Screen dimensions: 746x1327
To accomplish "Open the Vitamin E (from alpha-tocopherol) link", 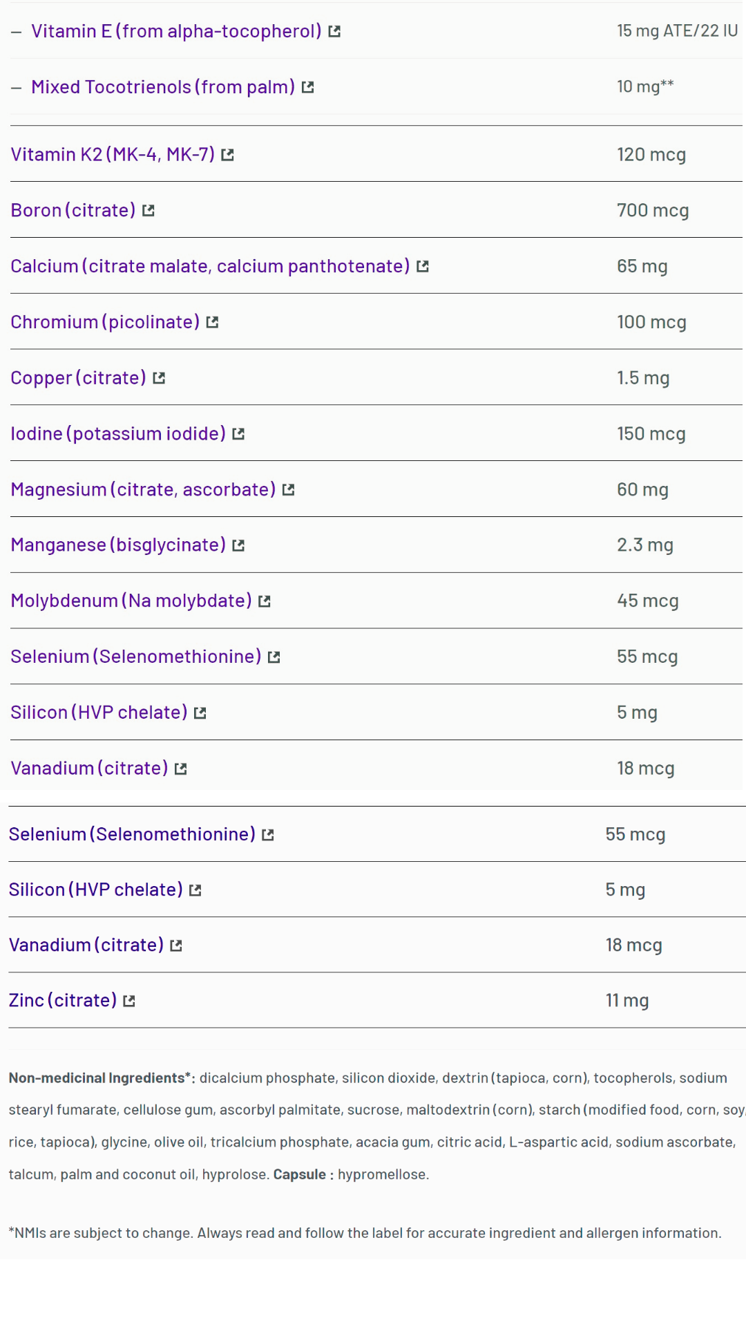I will click(x=176, y=31).
